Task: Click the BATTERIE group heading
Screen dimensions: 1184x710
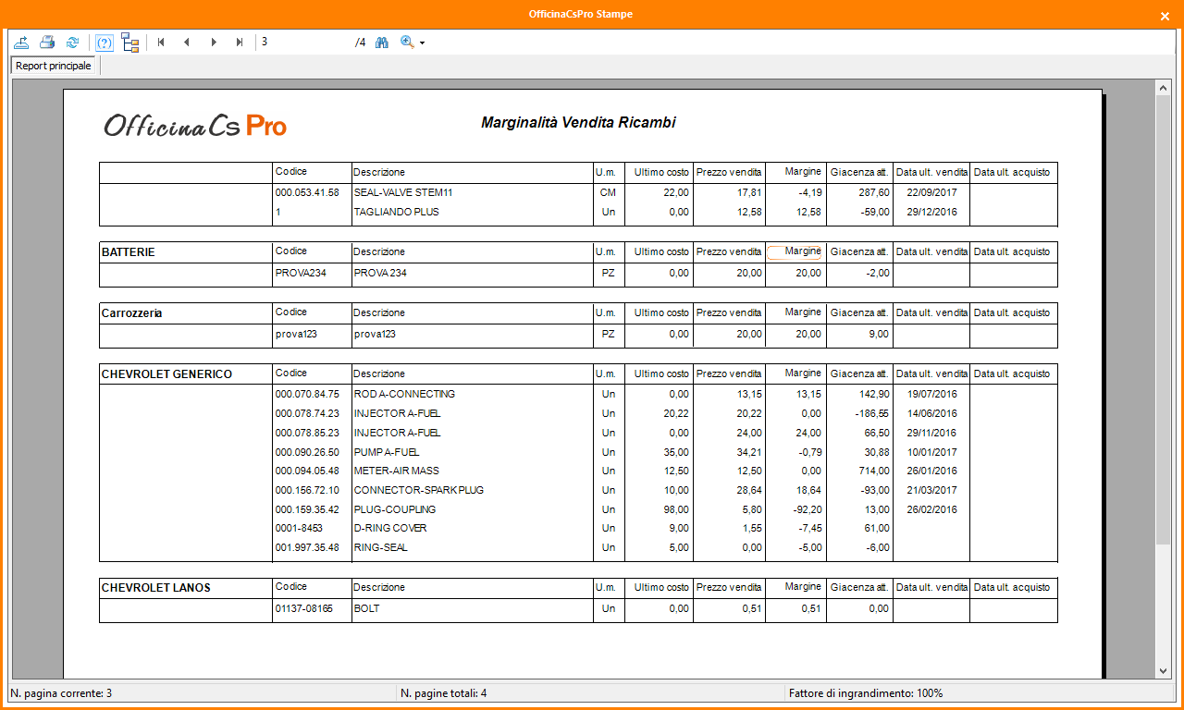Action: click(129, 252)
